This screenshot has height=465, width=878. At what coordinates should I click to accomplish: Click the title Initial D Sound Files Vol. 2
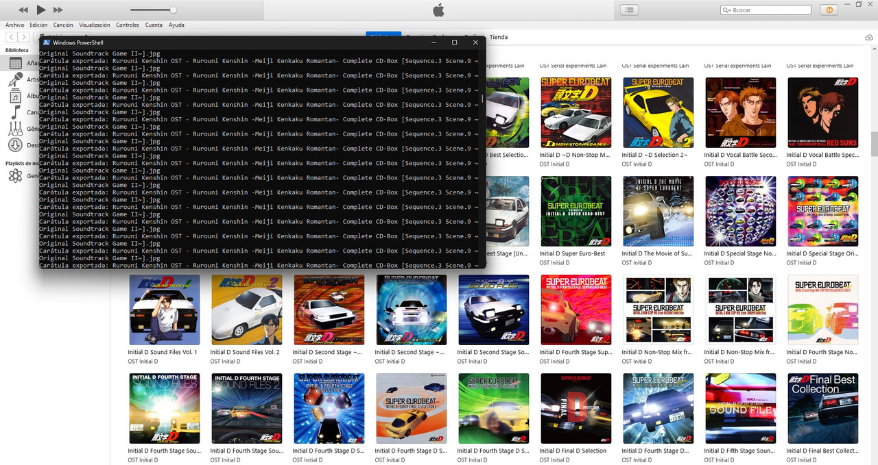pos(245,352)
